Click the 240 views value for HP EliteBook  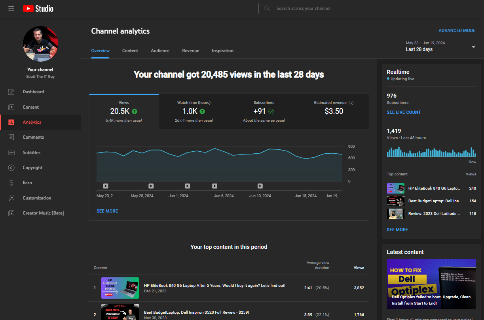click(x=473, y=188)
